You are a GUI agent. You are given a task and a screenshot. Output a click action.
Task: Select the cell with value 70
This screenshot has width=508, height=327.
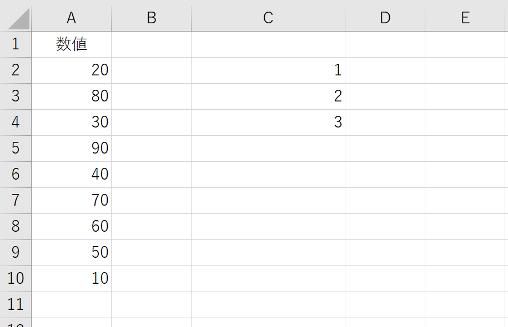[72, 200]
